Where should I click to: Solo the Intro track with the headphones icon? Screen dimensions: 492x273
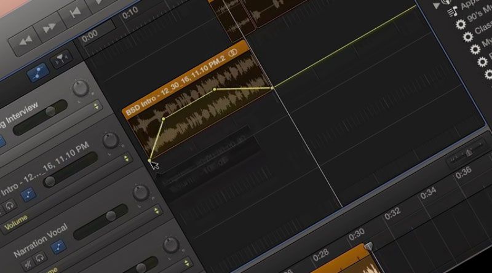point(10,206)
